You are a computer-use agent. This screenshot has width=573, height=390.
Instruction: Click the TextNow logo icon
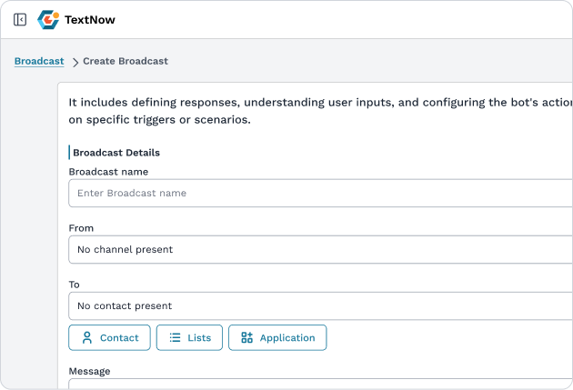tap(48, 20)
